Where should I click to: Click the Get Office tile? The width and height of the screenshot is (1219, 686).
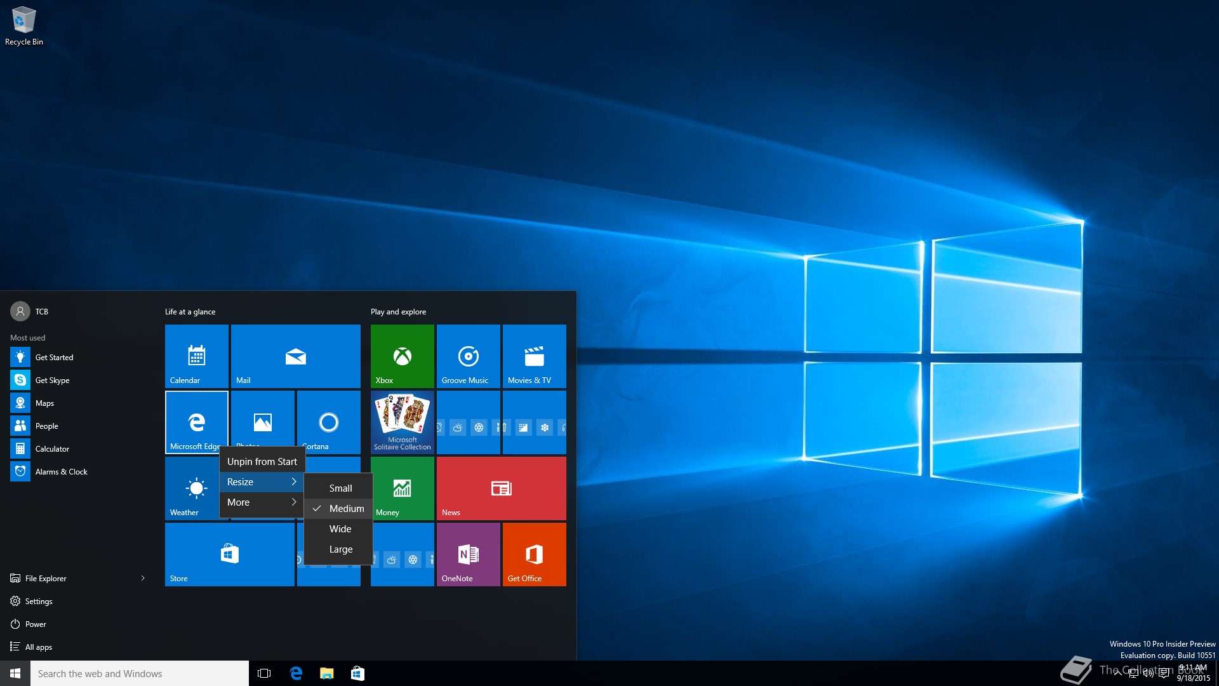(x=535, y=555)
